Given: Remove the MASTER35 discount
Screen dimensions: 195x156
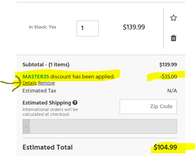Looking at the screenshot, I should [x=46, y=83].
